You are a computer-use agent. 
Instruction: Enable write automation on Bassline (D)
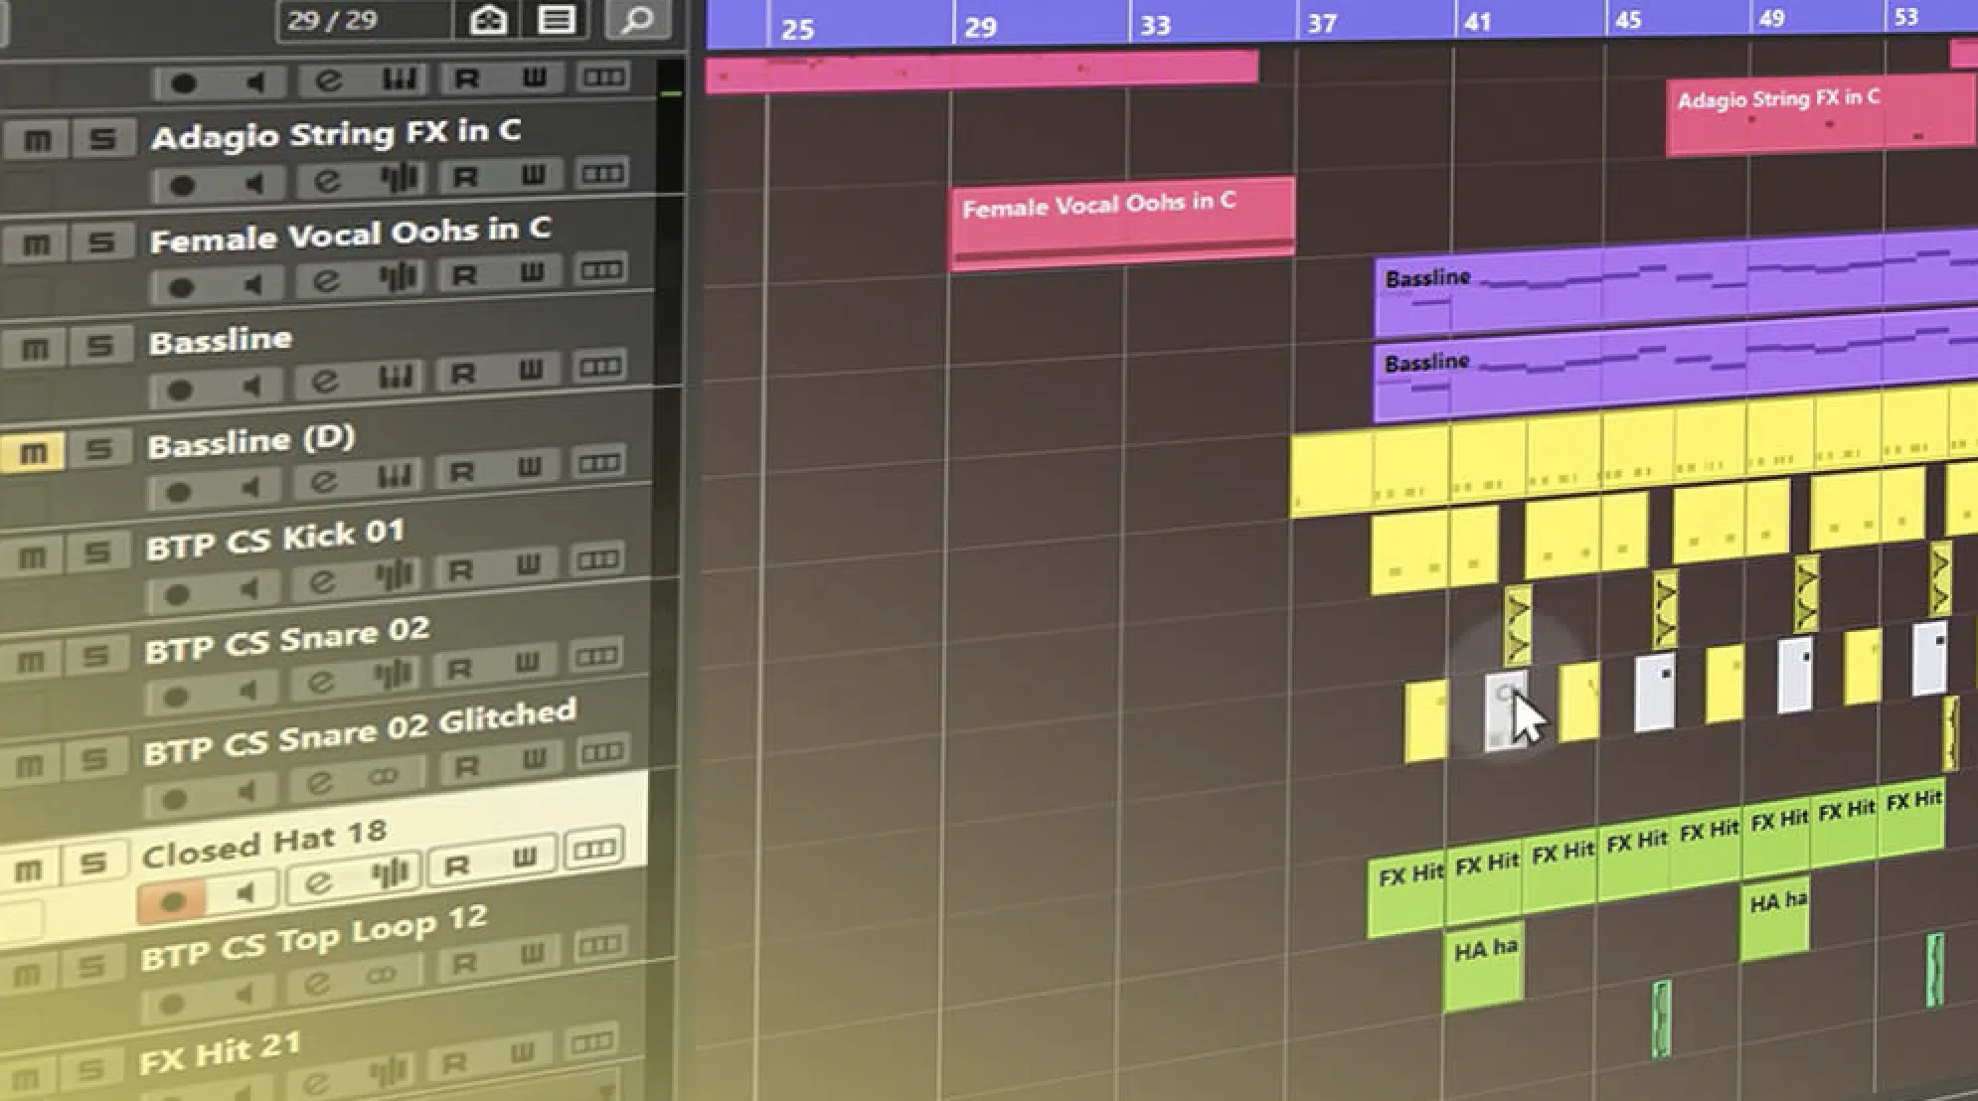click(x=529, y=467)
